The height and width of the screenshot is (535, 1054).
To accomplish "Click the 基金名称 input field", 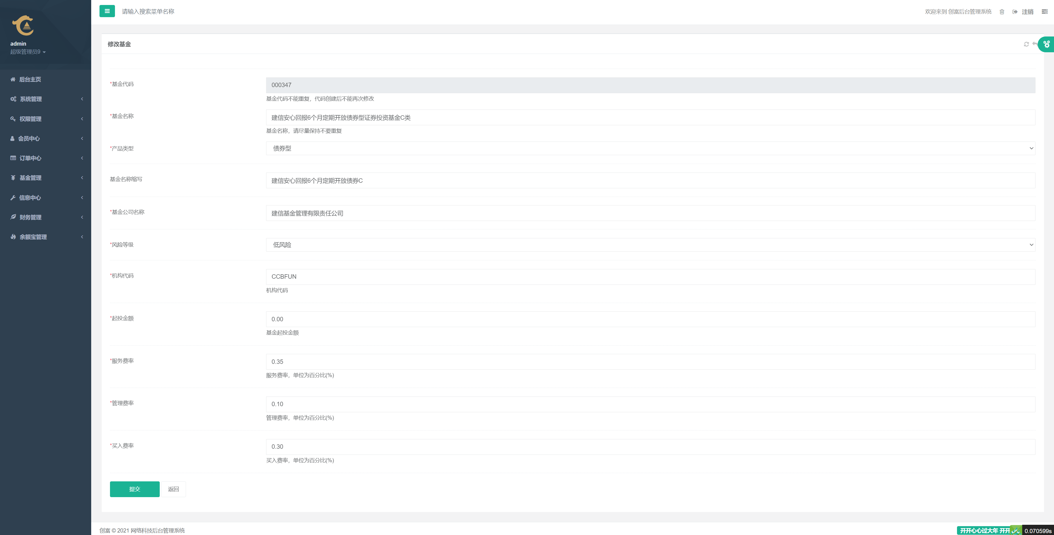I will [x=650, y=118].
